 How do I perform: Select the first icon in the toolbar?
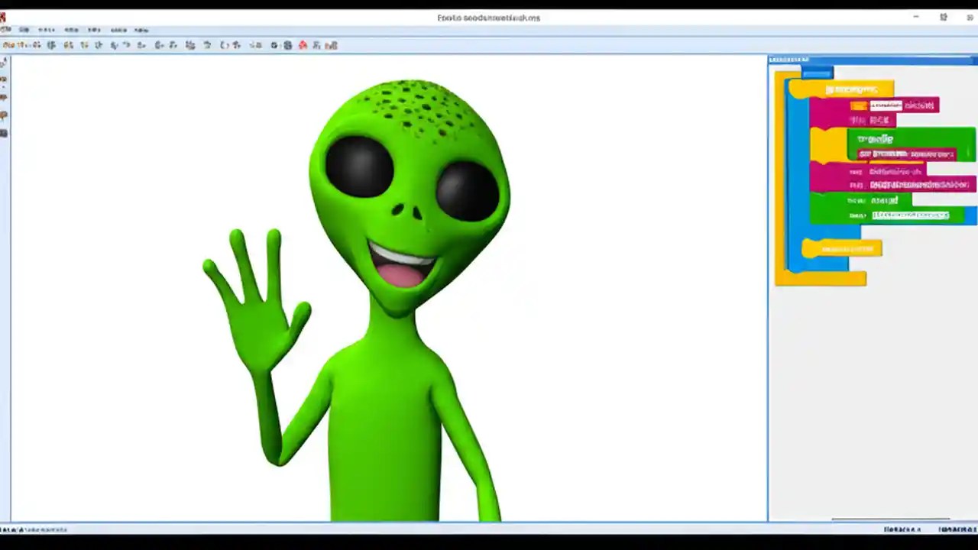click(x=9, y=45)
